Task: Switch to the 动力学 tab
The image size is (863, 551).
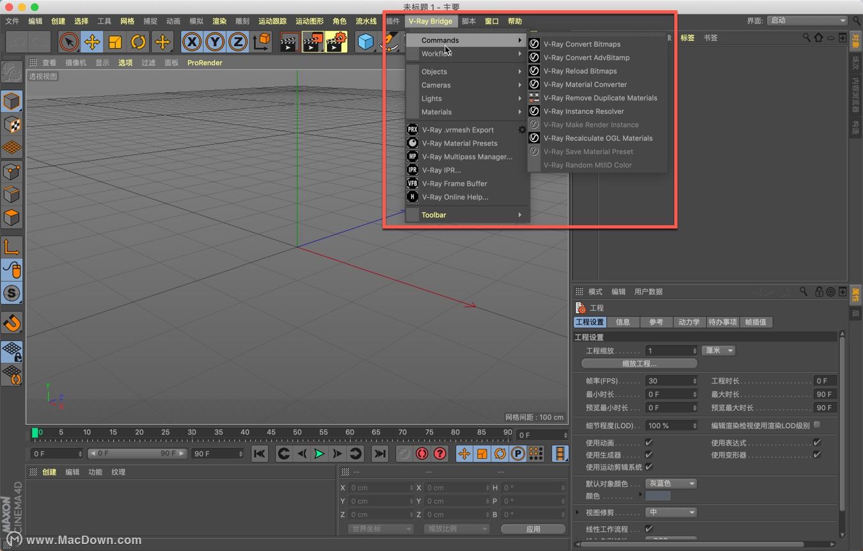Action: coord(689,322)
